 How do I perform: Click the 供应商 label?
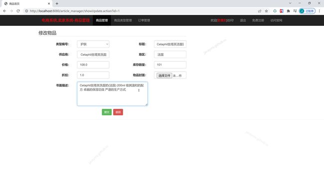click(64, 54)
